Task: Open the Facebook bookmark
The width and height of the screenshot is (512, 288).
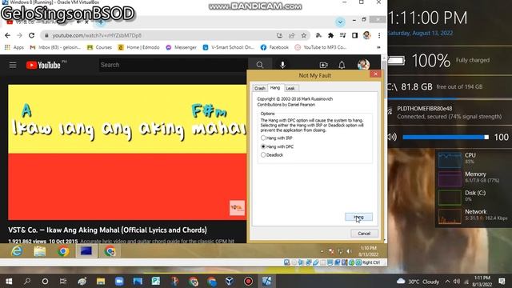Action: tap(274, 47)
